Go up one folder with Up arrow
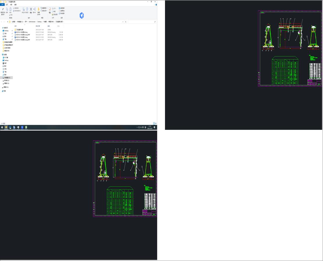This screenshot has height=261, width=323. pyautogui.click(x=8, y=22)
